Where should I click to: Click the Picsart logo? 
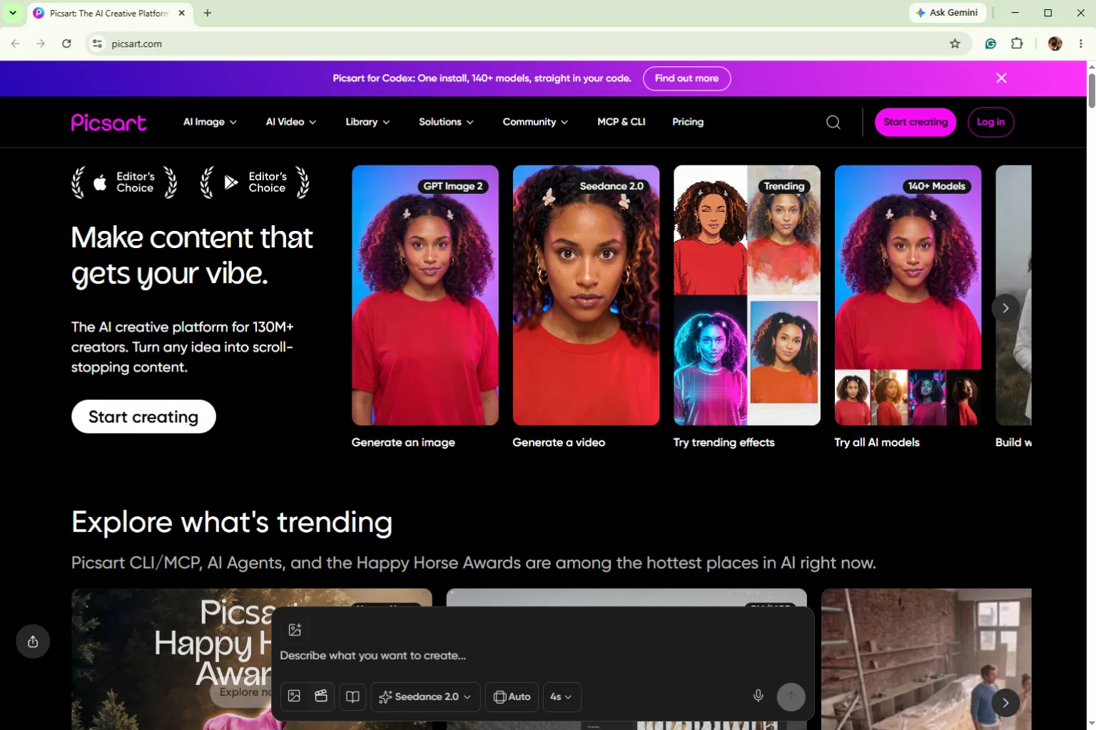pos(108,123)
